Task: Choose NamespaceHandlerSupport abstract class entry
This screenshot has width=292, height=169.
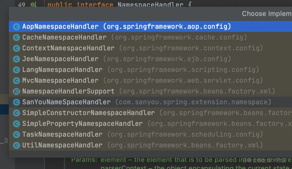Action: [x=150, y=91]
